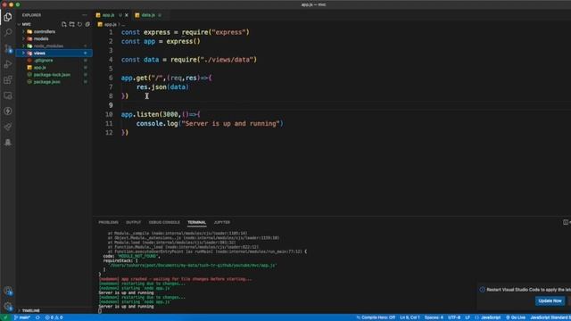Click the app.listen code on line 10
This screenshot has width=571, height=321.
161,114
